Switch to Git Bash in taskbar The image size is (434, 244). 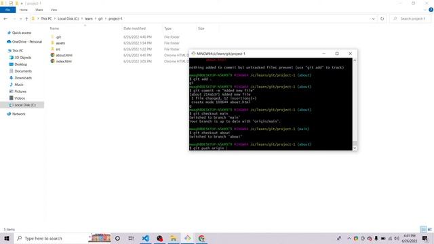[187, 239]
